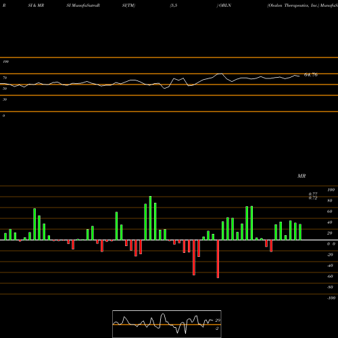The height and width of the screenshot is (338, 338).
Task: Click the MR axis label 40
Action: [330, 222]
